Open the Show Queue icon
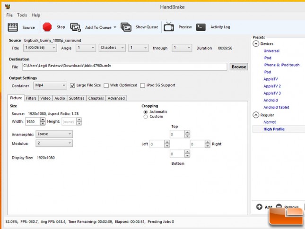 coord(126,27)
